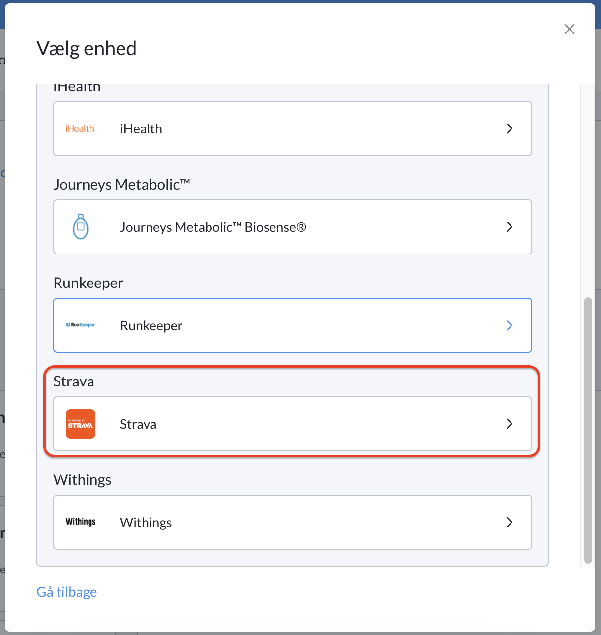The height and width of the screenshot is (635, 601).
Task: Click the Withings row chevron arrow
Action: tap(510, 522)
